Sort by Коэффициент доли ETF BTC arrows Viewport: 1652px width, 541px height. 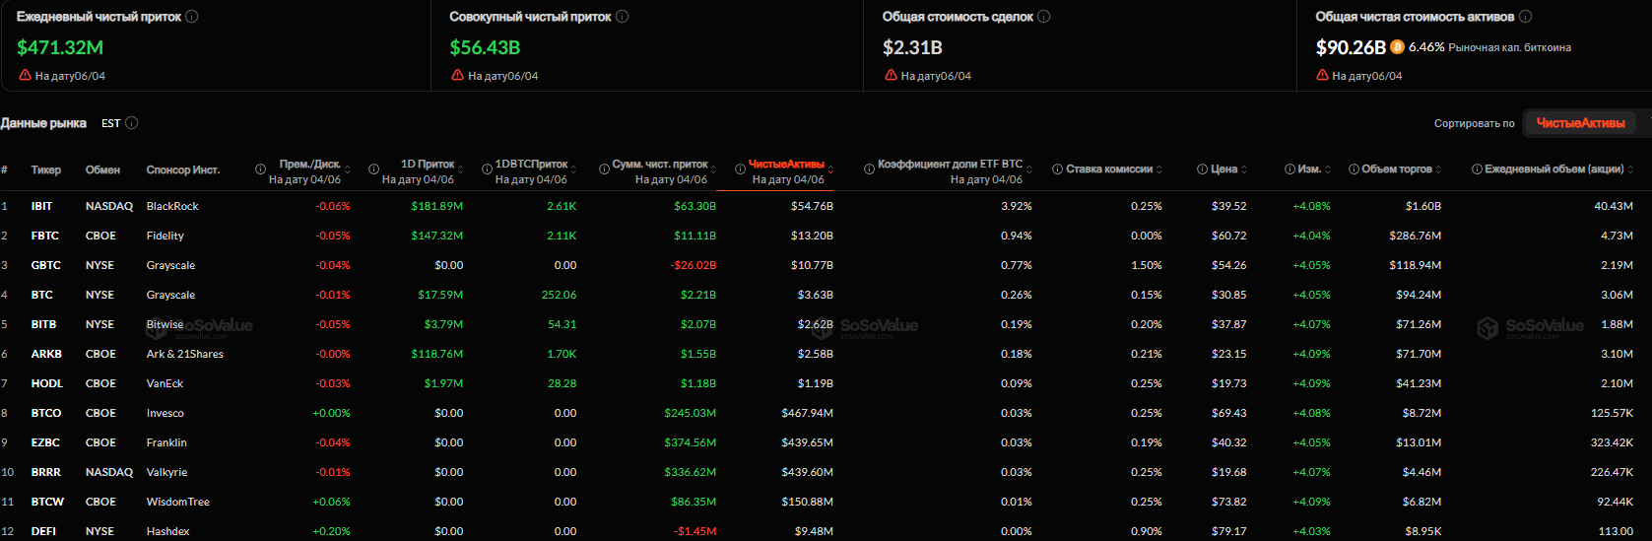point(1029,169)
